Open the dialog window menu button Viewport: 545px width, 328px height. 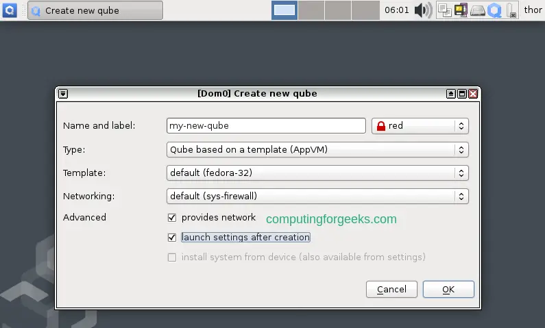tap(63, 94)
